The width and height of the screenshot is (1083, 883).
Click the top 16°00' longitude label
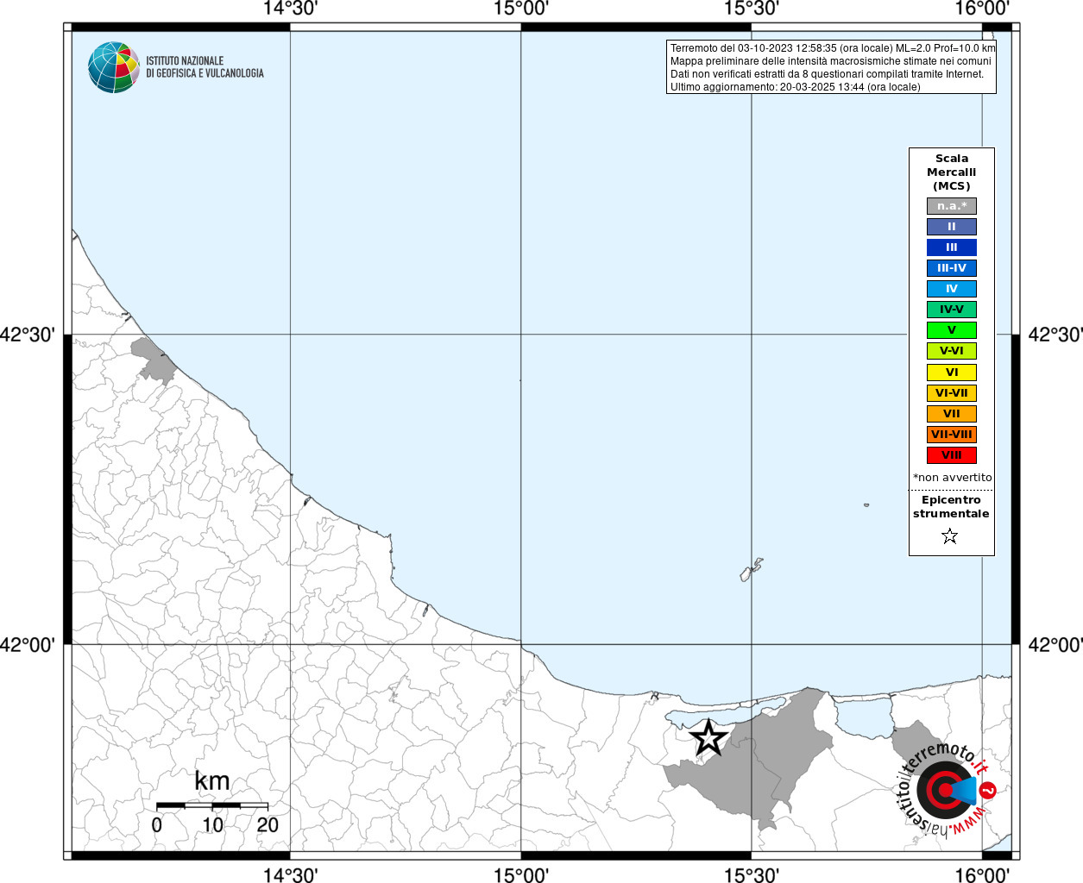click(x=982, y=9)
